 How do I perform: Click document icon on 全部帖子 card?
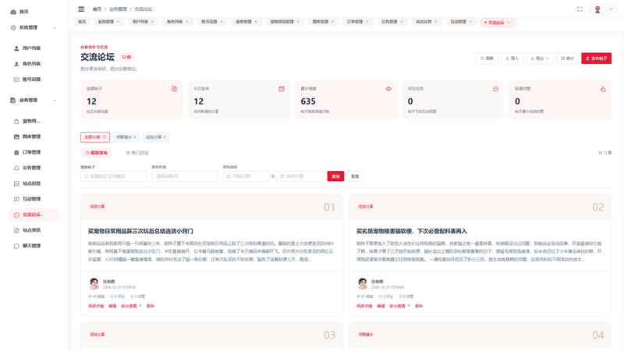[174, 89]
